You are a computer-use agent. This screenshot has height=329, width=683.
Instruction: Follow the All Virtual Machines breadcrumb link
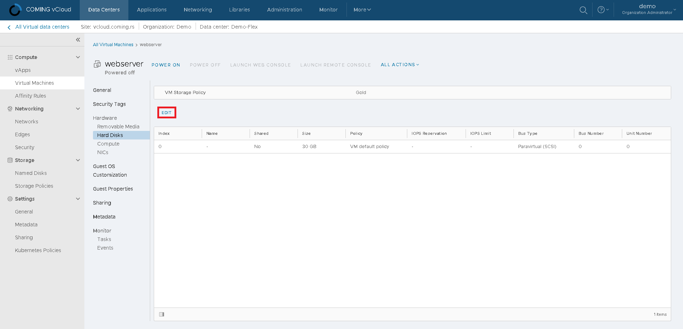point(113,45)
